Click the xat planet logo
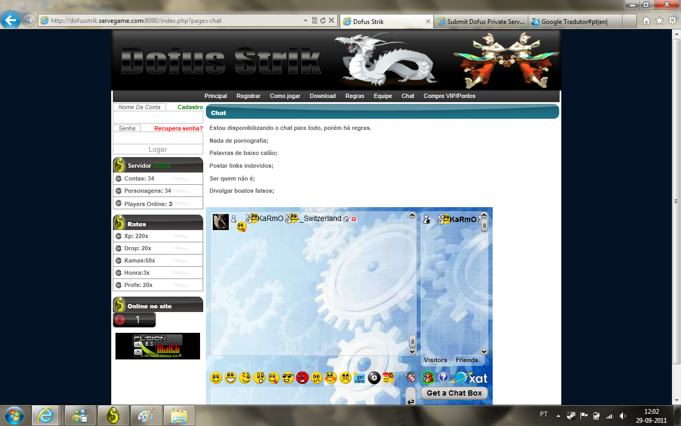Screen dimensions: 681x426 [469, 378]
